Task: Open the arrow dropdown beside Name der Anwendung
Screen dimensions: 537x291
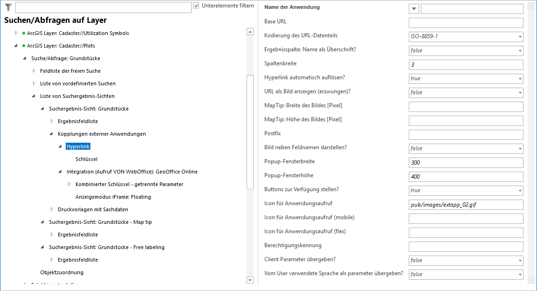Action: pyautogui.click(x=413, y=8)
